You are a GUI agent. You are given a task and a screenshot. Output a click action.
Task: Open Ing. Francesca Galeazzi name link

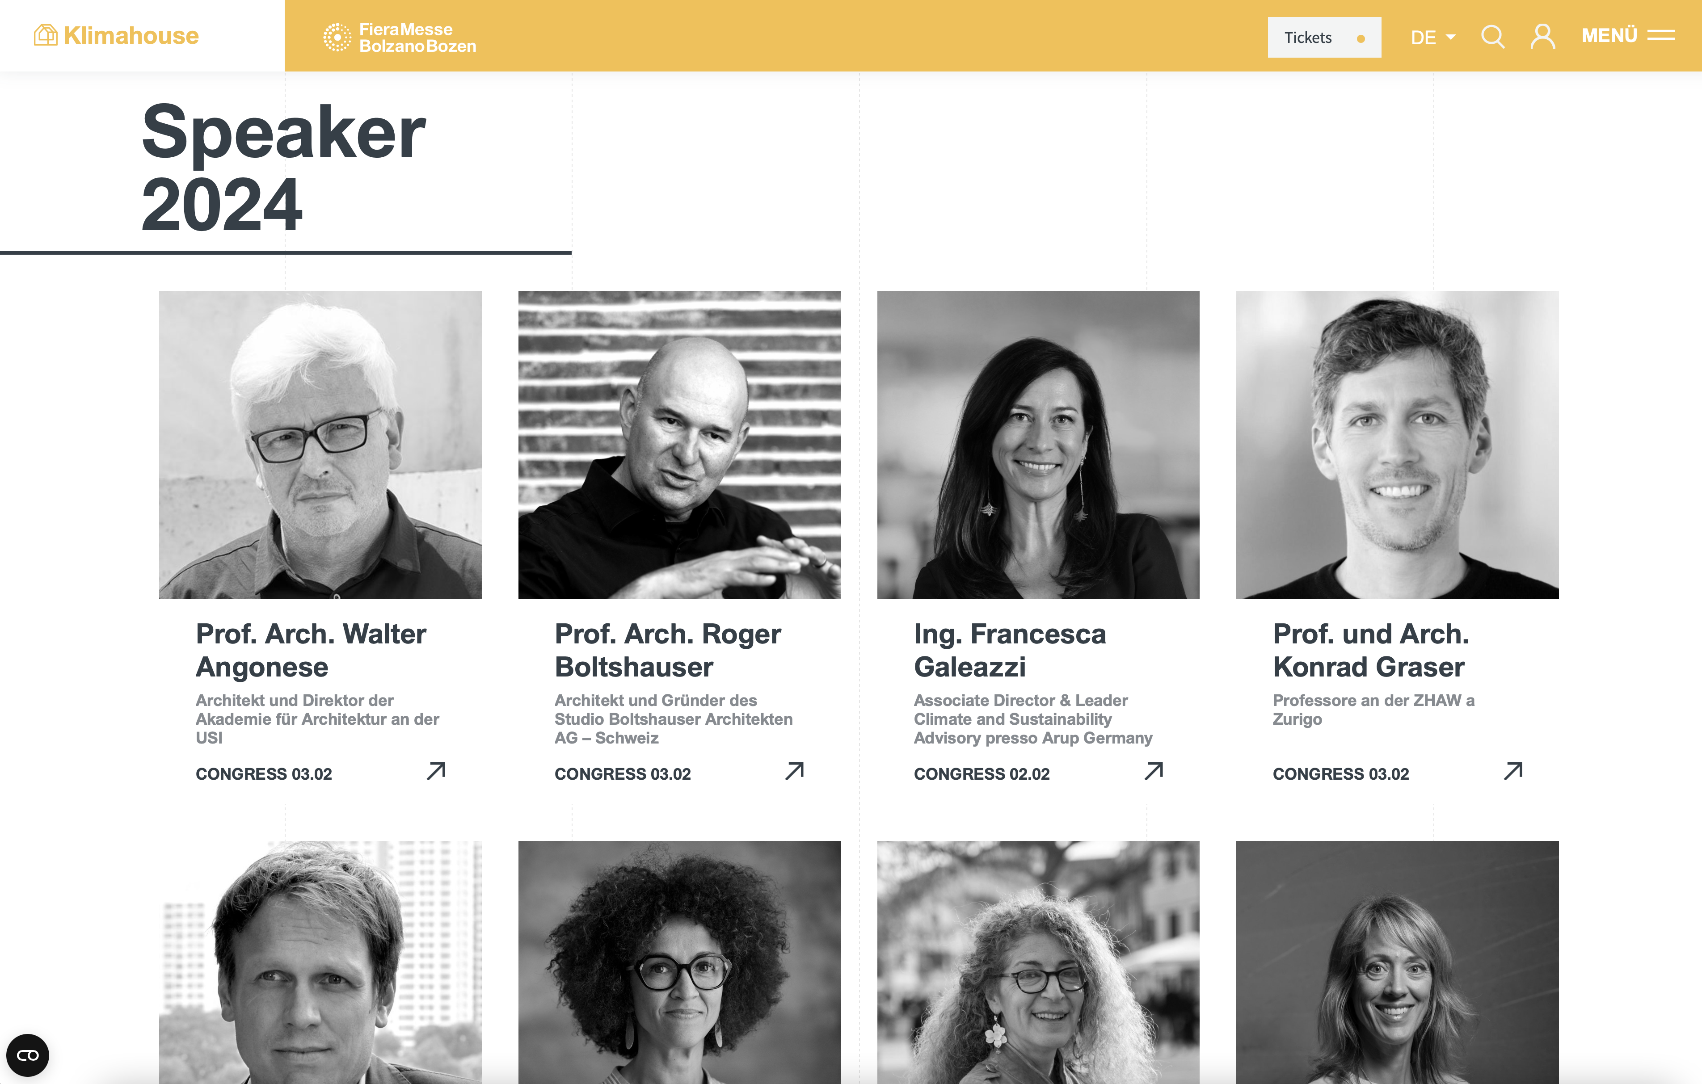(1009, 650)
